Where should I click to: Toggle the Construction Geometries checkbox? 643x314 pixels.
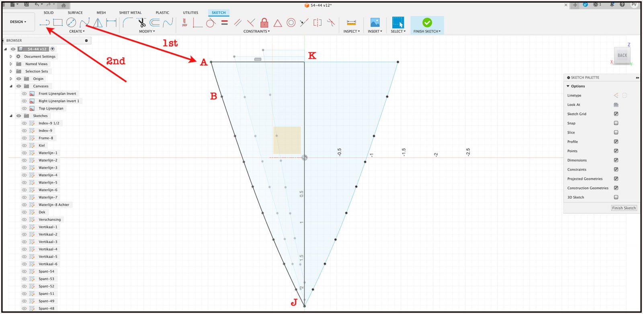(x=616, y=188)
